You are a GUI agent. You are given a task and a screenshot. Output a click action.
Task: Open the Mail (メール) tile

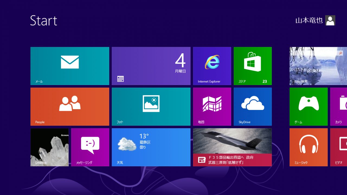coord(70,66)
